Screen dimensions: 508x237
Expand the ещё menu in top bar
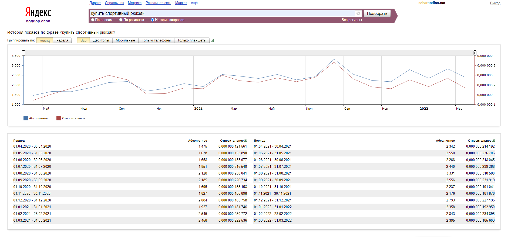click(x=194, y=3)
